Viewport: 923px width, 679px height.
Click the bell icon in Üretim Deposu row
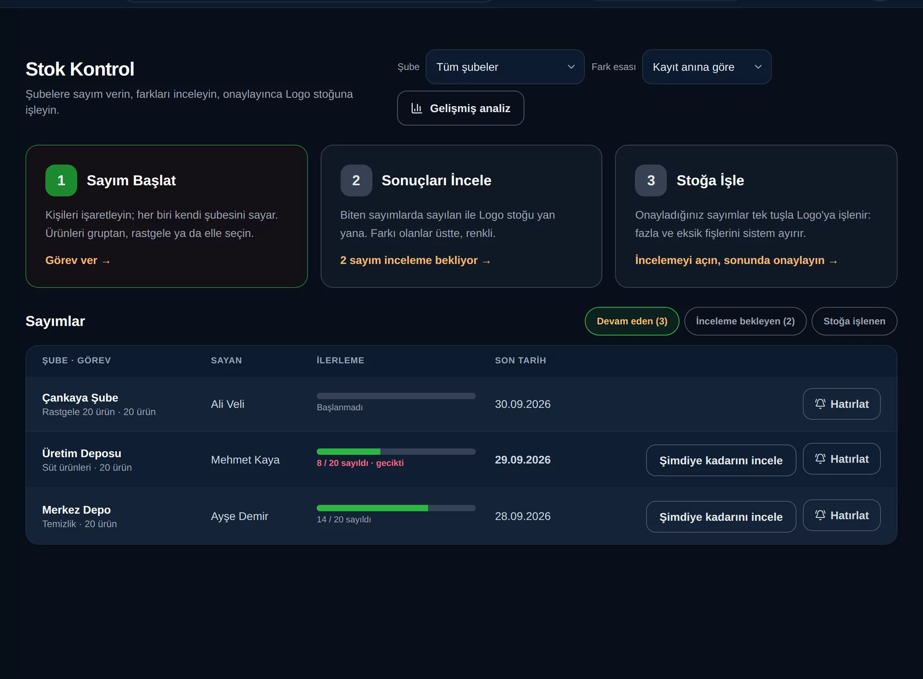[x=820, y=458]
